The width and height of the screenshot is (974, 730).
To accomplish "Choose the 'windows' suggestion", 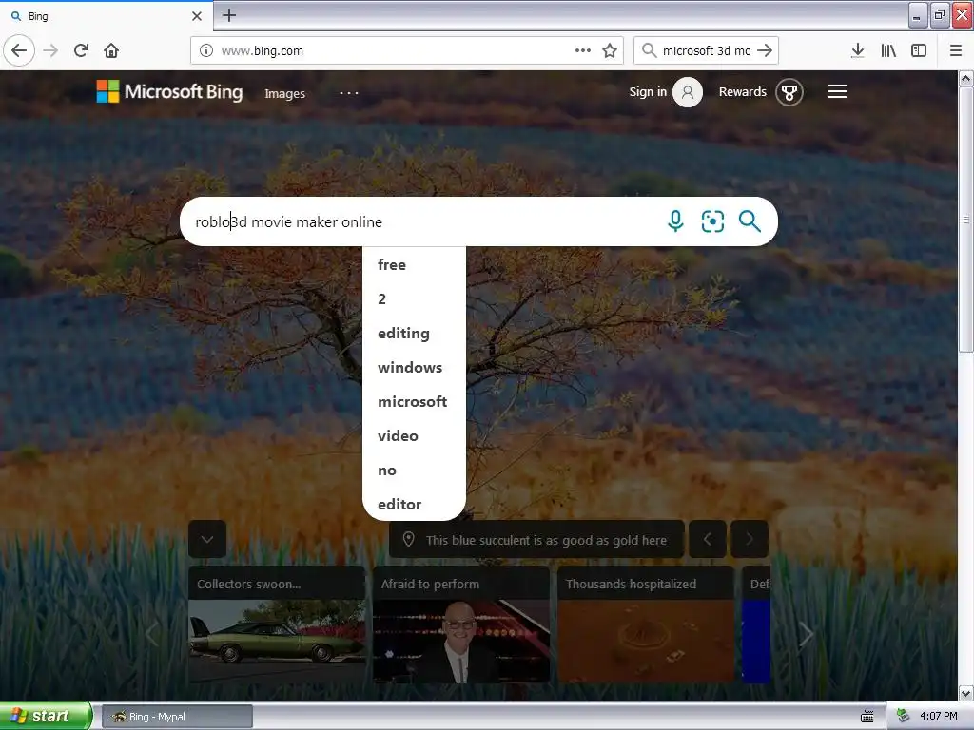I will 414,368.
